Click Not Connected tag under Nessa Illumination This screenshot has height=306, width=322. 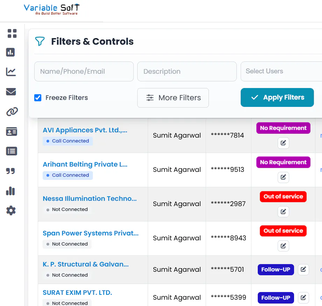67,210
